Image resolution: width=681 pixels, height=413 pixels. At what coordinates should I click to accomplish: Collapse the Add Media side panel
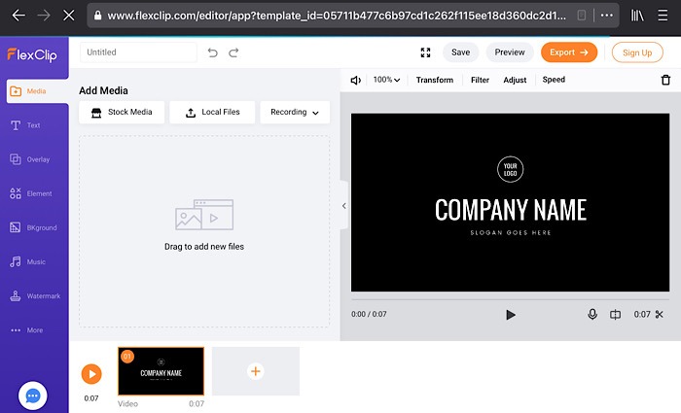[344, 206]
